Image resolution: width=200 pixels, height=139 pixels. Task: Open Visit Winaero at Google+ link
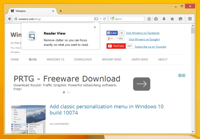(x=144, y=39)
